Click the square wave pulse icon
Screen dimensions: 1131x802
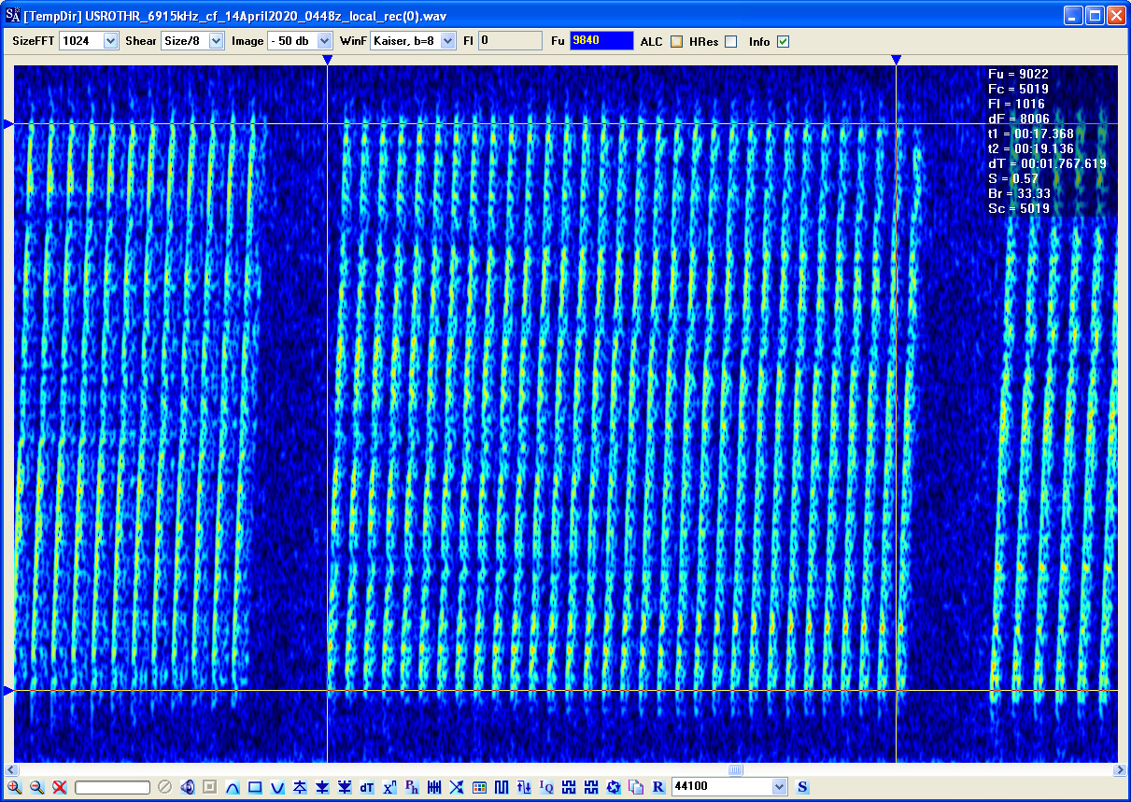pyautogui.click(x=502, y=787)
